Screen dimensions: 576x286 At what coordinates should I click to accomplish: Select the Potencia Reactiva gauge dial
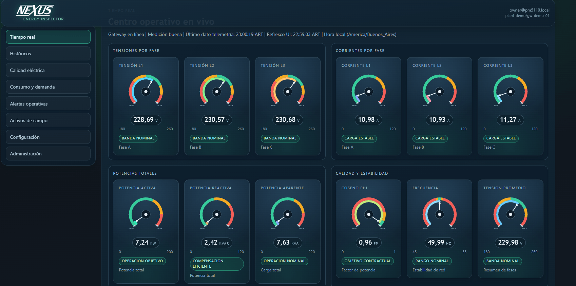pyautogui.click(x=217, y=213)
